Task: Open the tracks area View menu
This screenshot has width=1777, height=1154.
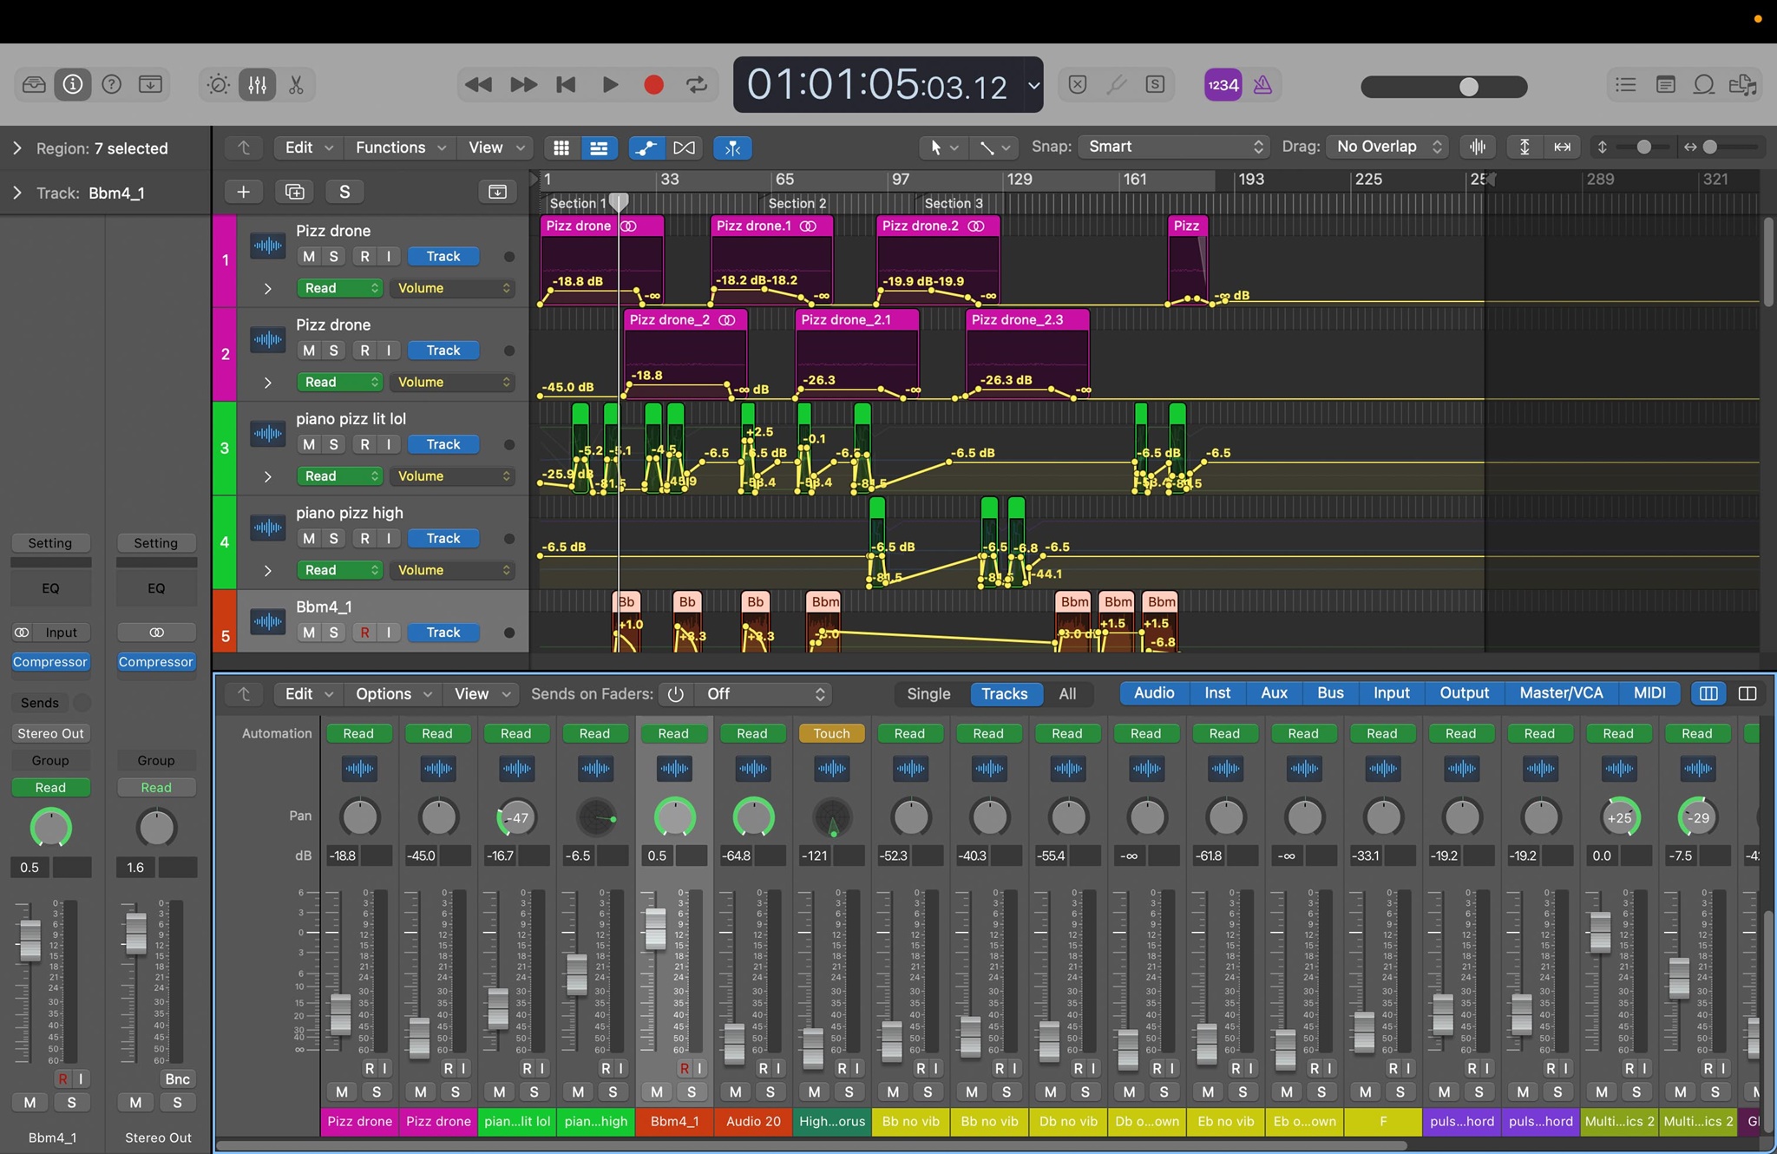Action: tap(495, 148)
